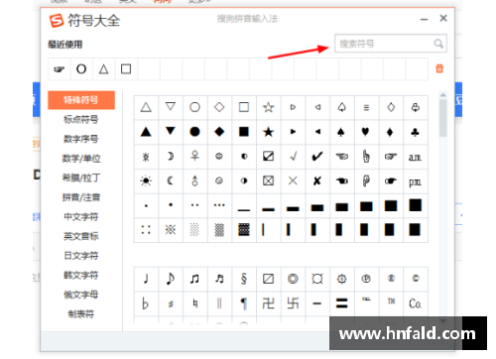Open the 数学/单位 category
Viewport: 496px width, 359px height.
pos(81,159)
